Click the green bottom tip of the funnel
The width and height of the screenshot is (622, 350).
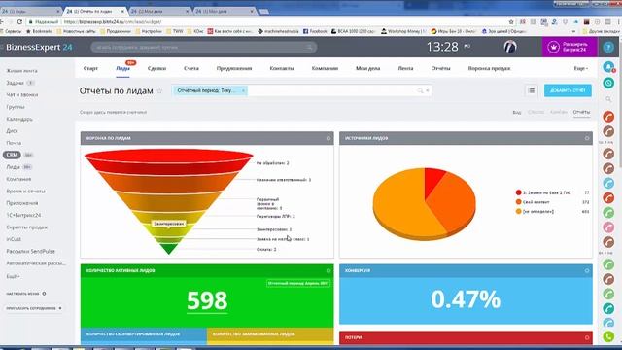pyautogui.click(x=168, y=249)
